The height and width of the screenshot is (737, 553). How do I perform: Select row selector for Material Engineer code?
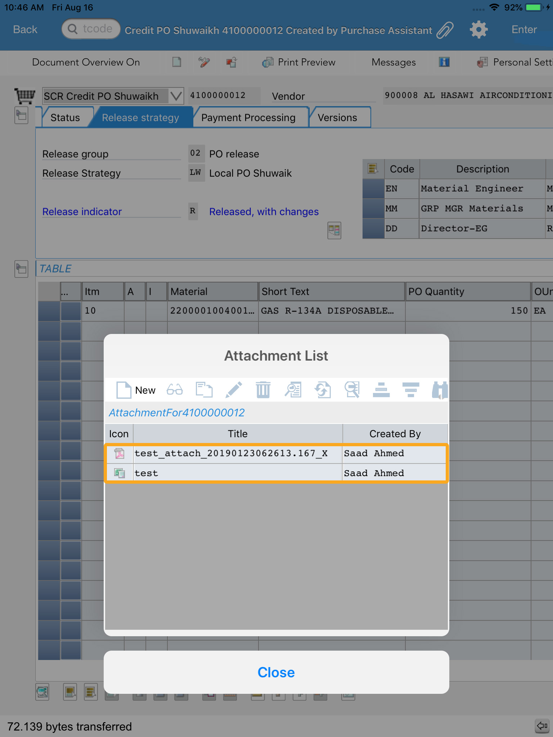(373, 189)
